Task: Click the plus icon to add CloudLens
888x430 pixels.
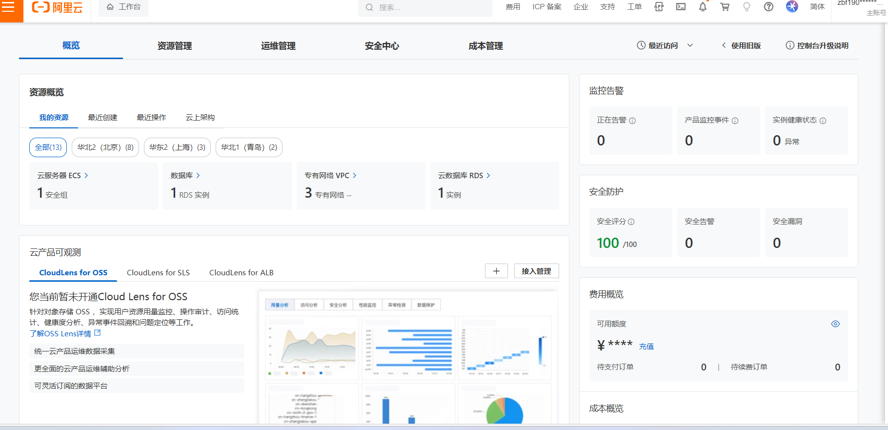Action: pyautogui.click(x=496, y=271)
